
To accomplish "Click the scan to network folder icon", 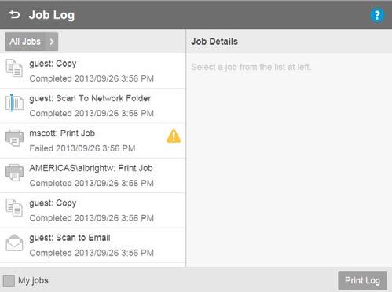I will tap(14, 103).
